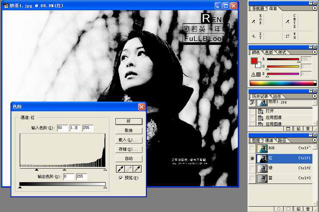Select the black point eyedropper in Levels
The height and width of the screenshot is (212, 319).
point(119,169)
